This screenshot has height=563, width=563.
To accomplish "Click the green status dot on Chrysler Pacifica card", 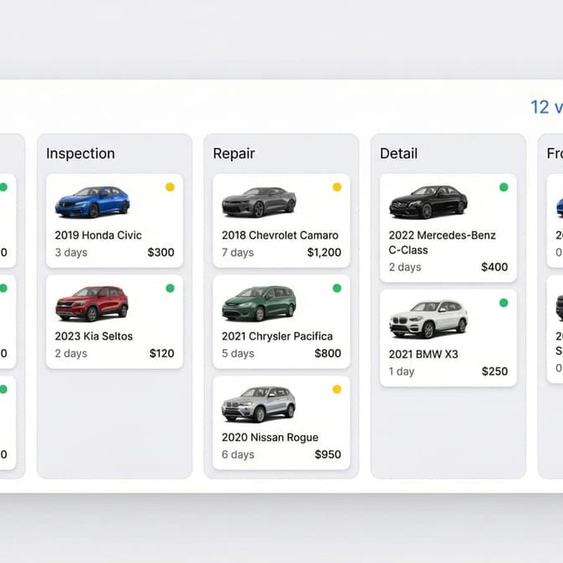I will coord(337,288).
